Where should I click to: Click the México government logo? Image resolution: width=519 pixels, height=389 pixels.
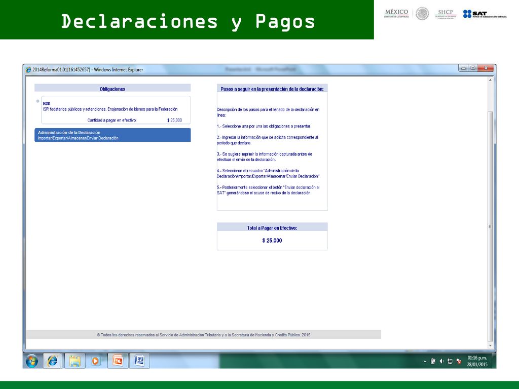(x=396, y=13)
